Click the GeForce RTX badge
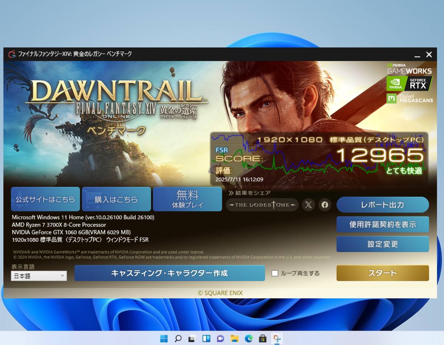The width and height of the screenshot is (444, 345). pyautogui.click(x=409, y=83)
